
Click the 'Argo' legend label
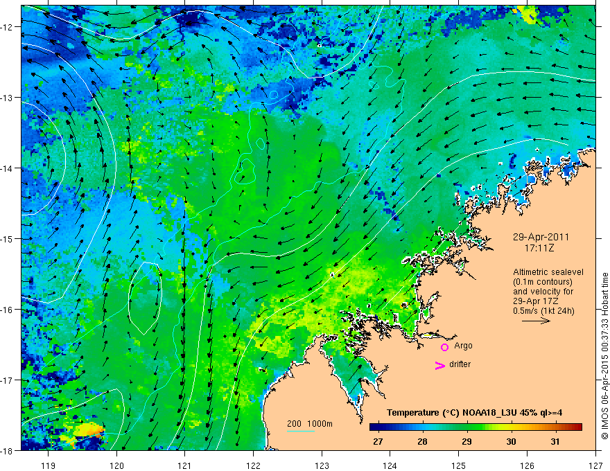pyautogui.click(x=463, y=346)
